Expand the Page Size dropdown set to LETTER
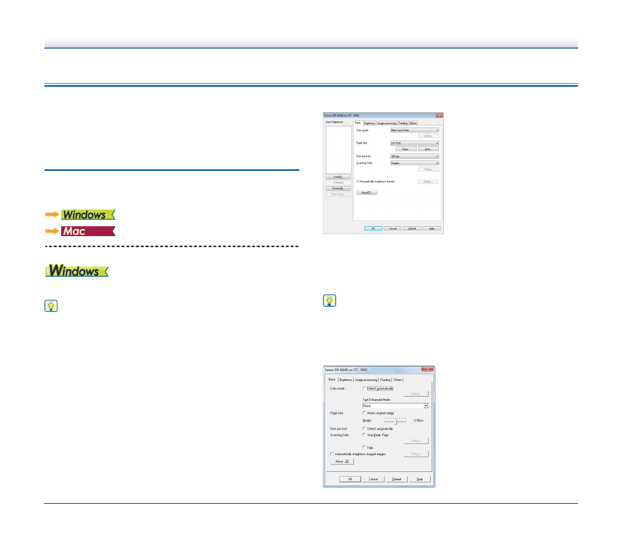This screenshot has width=622, height=533. (x=414, y=143)
